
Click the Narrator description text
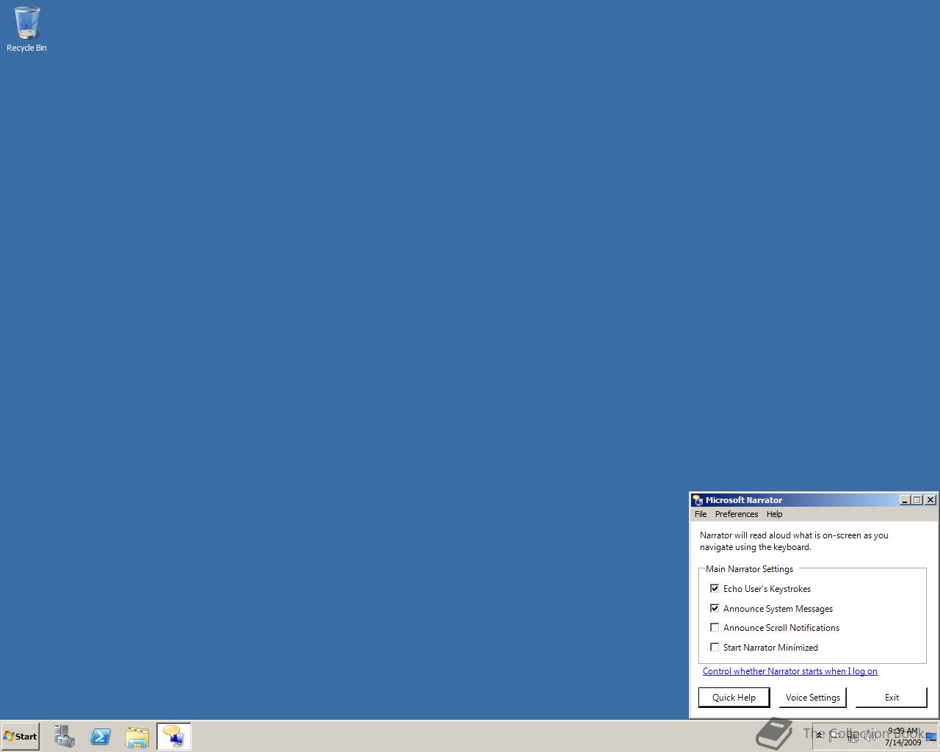pos(794,541)
